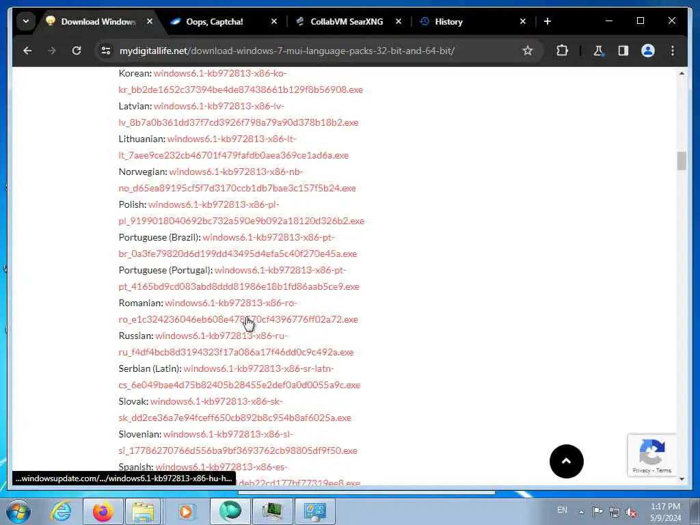Download the Latvian x86 language pack

pos(239,114)
